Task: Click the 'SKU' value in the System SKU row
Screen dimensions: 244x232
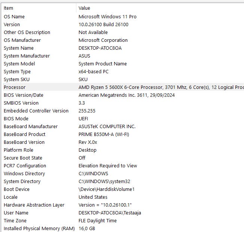Action: [83, 80]
